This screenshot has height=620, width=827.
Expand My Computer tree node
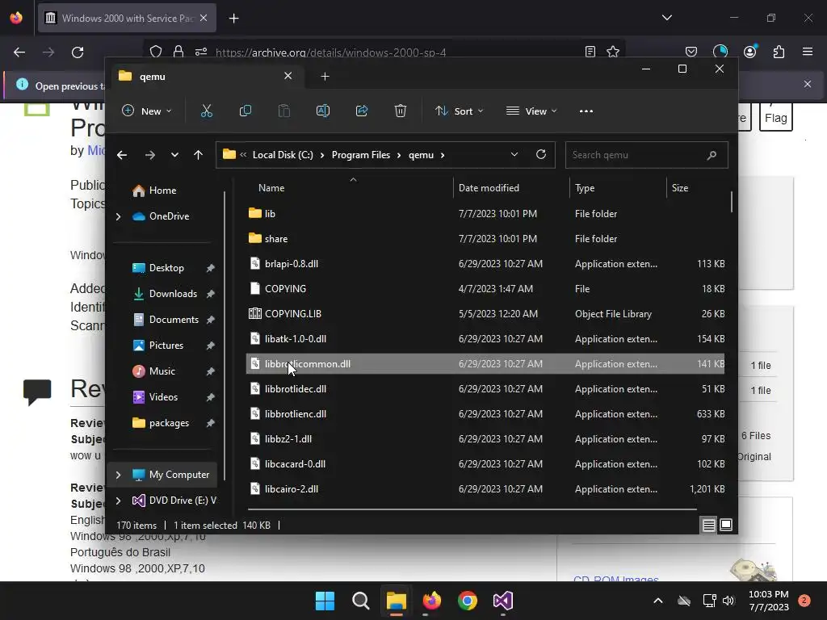point(118,475)
